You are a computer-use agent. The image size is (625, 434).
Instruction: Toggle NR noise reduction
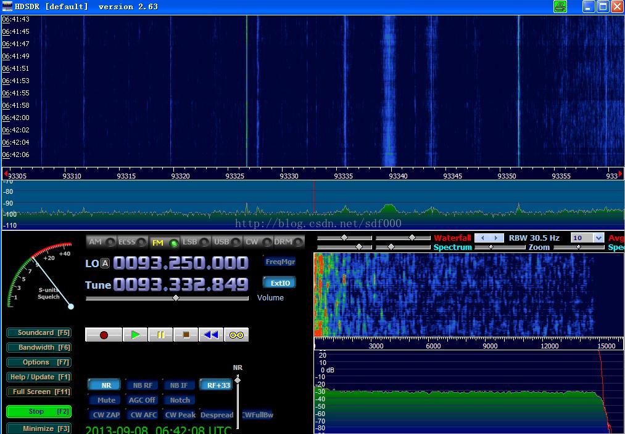[104, 385]
